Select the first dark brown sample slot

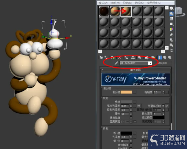tap(104, 11)
